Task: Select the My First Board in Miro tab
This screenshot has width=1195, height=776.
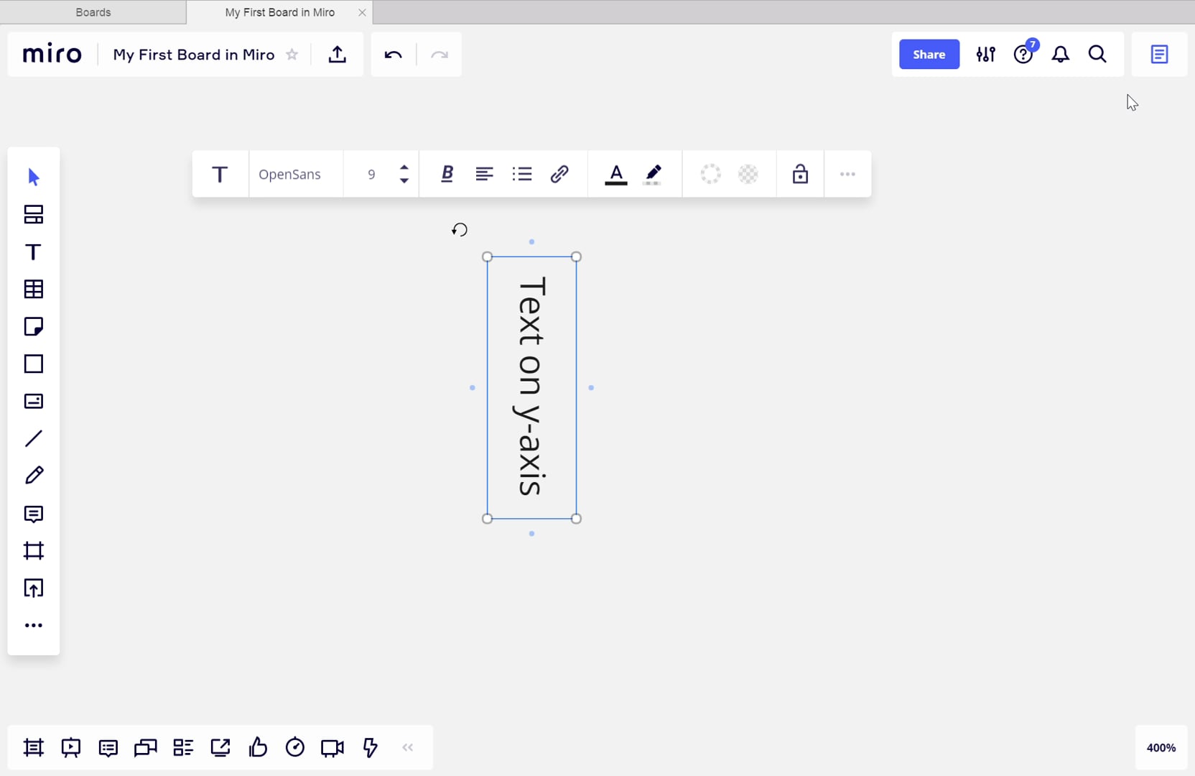Action: pyautogui.click(x=279, y=12)
